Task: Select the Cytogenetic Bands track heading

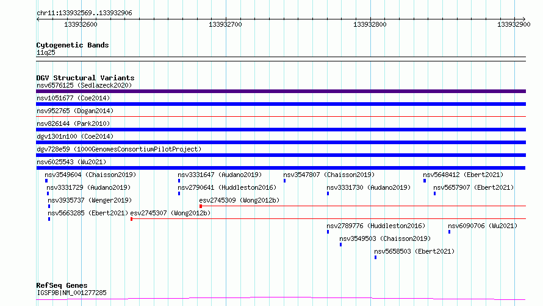Action: [x=73, y=45]
